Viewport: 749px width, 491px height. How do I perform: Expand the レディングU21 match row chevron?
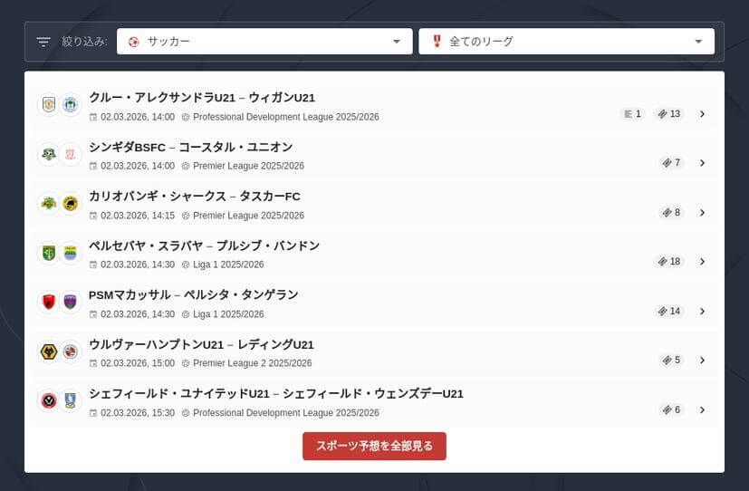(x=702, y=361)
